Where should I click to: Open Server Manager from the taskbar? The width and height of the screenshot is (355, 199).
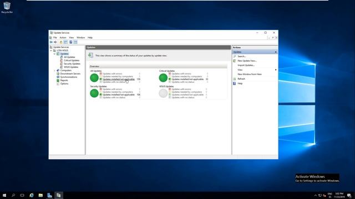click(x=49, y=195)
